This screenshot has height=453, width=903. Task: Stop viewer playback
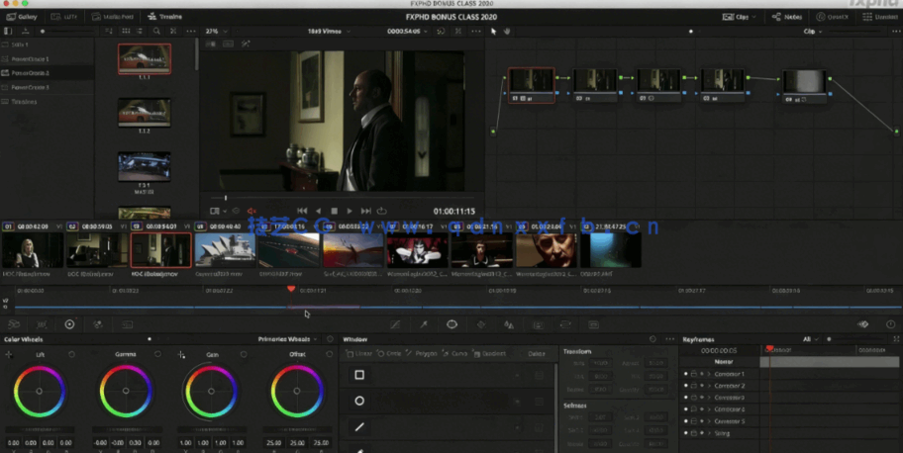(x=334, y=212)
